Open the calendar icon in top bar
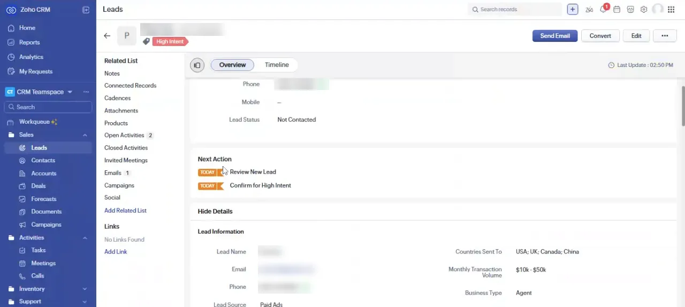Viewport: 685px width, 307px height. [616, 9]
